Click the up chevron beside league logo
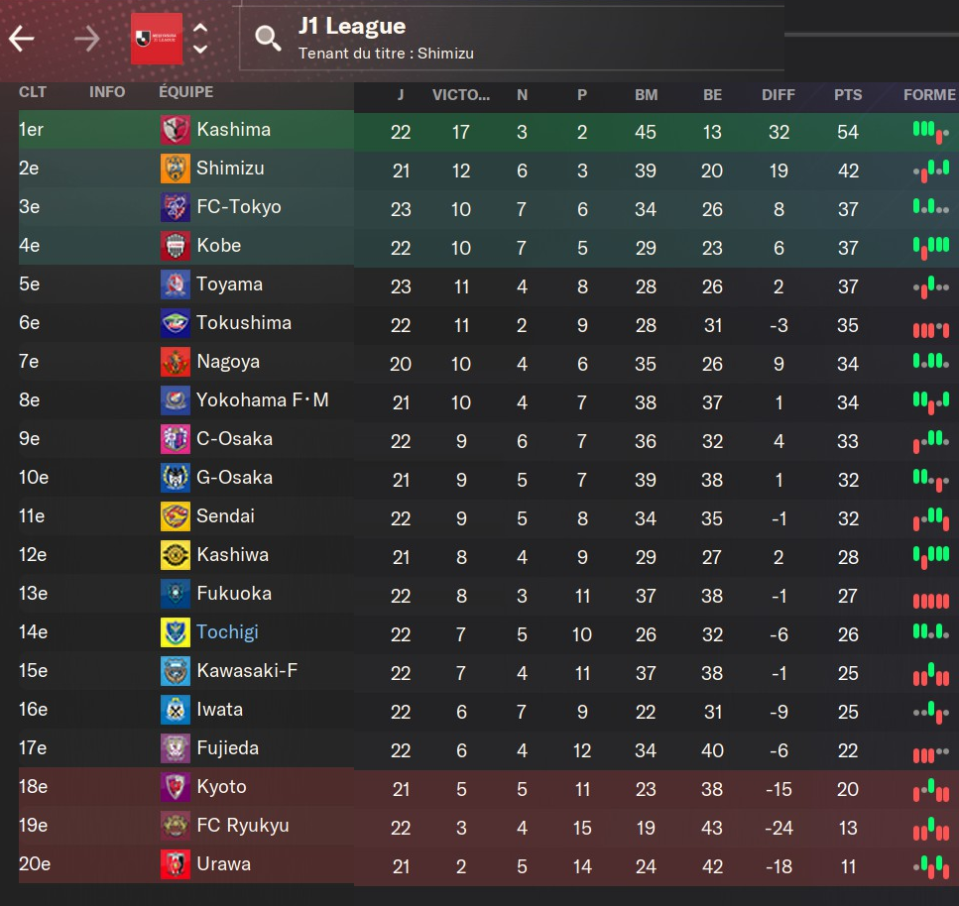Image resolution: width=959 pixels, height=906 pixels. click(x=200, y=29)
